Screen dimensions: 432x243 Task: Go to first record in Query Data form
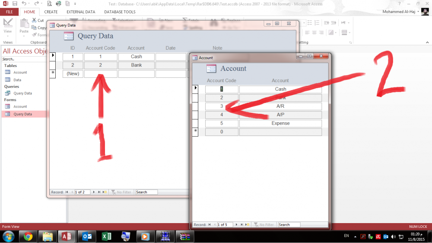(67, 192)
